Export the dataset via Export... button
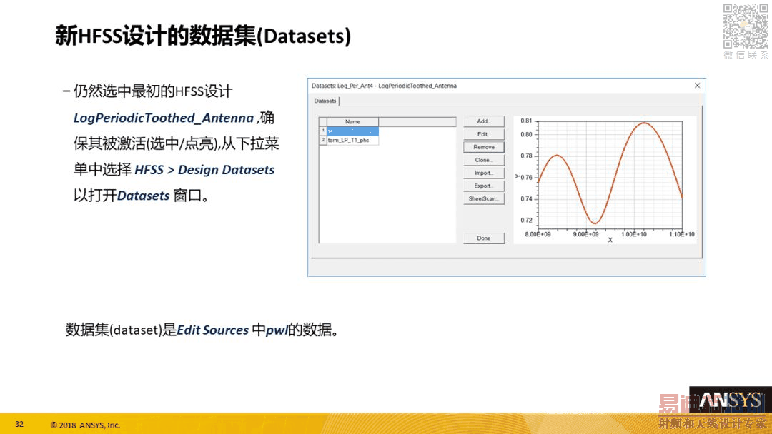This screenshot has height=434, width=772. [x=483, y=186]
